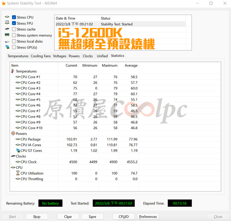Click the Test Started timestamp display

coord(113,203)
